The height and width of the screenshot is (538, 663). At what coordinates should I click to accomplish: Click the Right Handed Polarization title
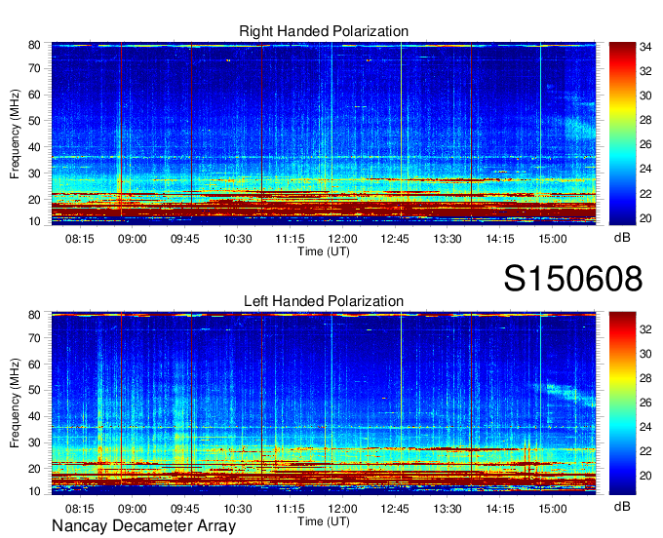point(324,31)
